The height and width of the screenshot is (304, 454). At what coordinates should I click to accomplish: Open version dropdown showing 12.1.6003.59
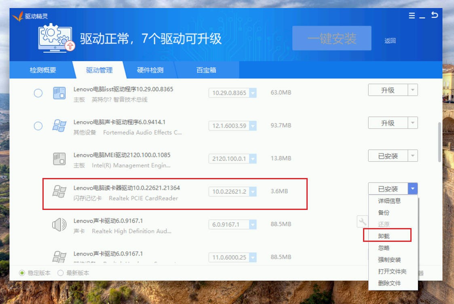coord(253,126)
